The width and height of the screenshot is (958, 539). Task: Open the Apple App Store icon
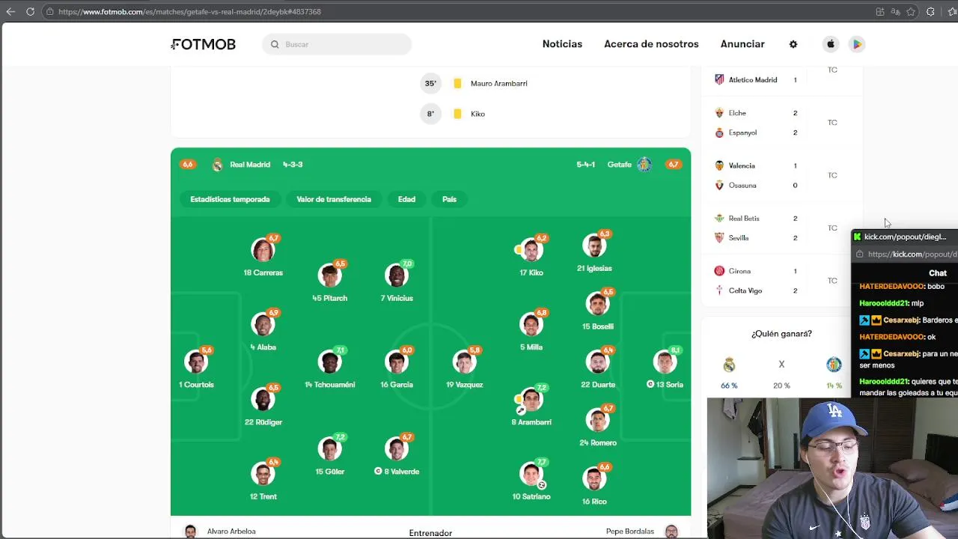coord(831,44)
